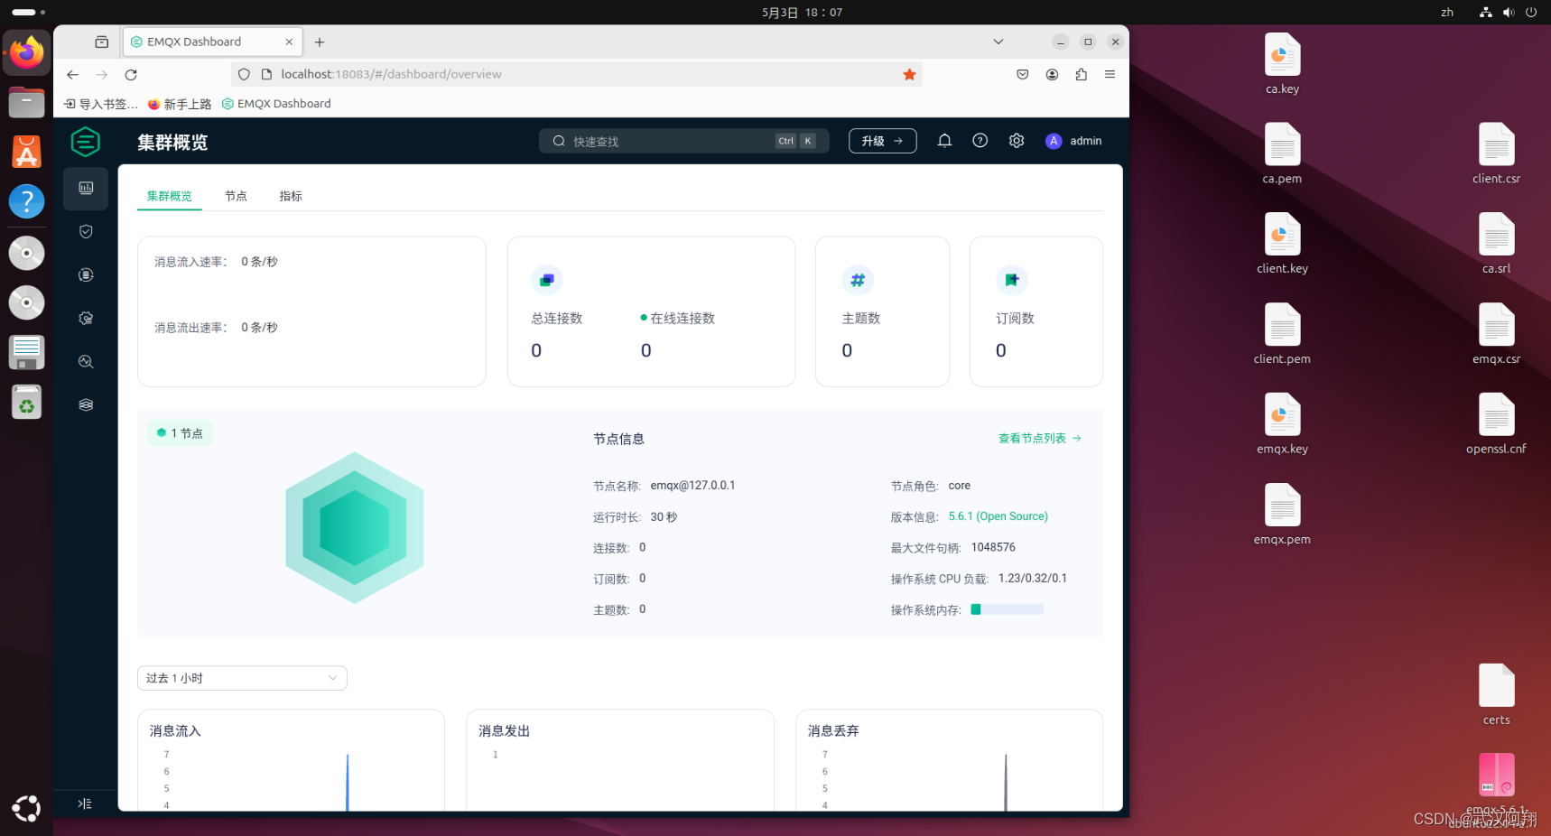Open Trash from the dock

point(26,403)
